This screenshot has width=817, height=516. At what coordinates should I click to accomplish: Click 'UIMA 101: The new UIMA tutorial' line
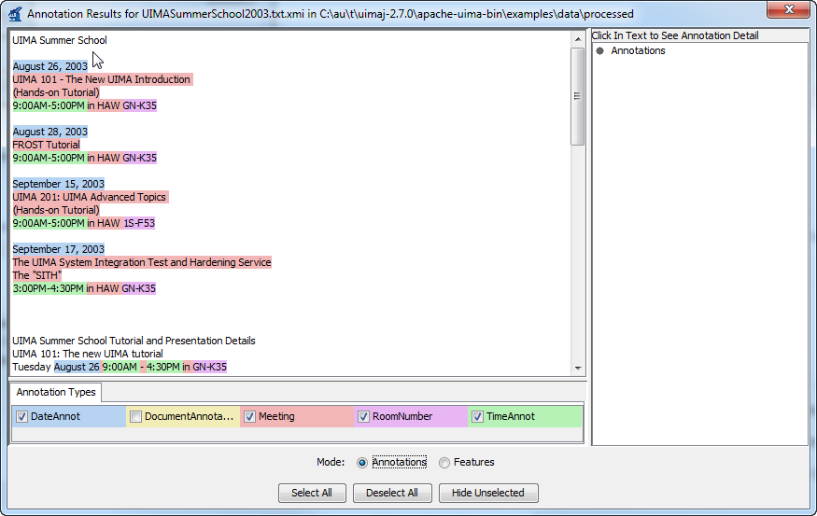pyautogui.click(x=88, y=354)
